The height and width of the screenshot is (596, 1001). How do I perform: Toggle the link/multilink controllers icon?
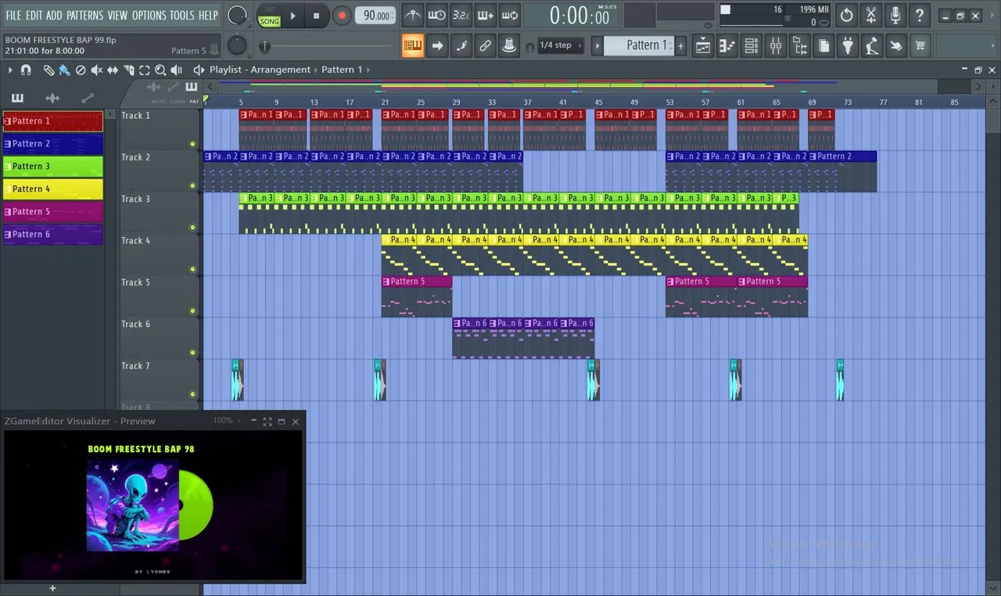coord(486,45)
